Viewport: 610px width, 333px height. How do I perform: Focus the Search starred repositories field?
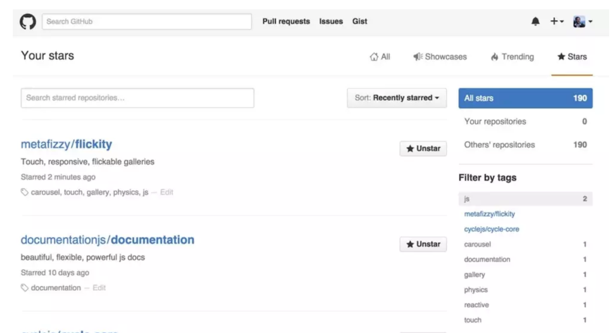tap(137, 98)
